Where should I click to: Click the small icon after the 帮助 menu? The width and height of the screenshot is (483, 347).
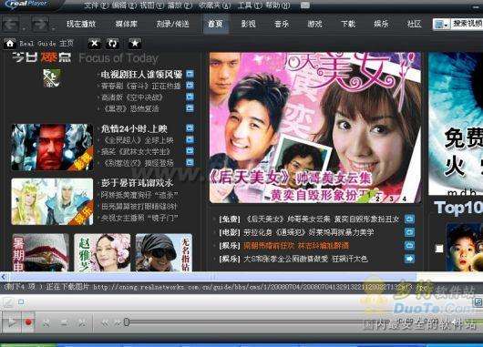point(305,5)
